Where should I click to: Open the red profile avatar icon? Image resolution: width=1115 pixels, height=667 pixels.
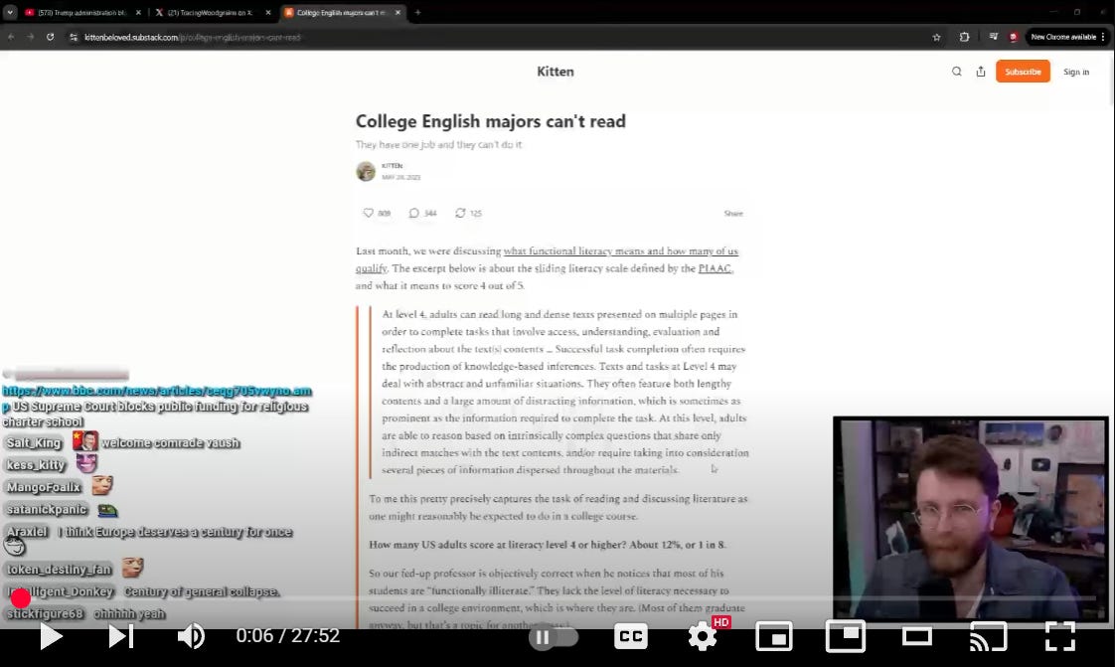pos(1014,37)
